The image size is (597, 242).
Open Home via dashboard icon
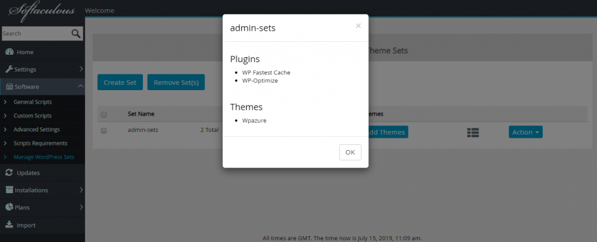(9, 52)
